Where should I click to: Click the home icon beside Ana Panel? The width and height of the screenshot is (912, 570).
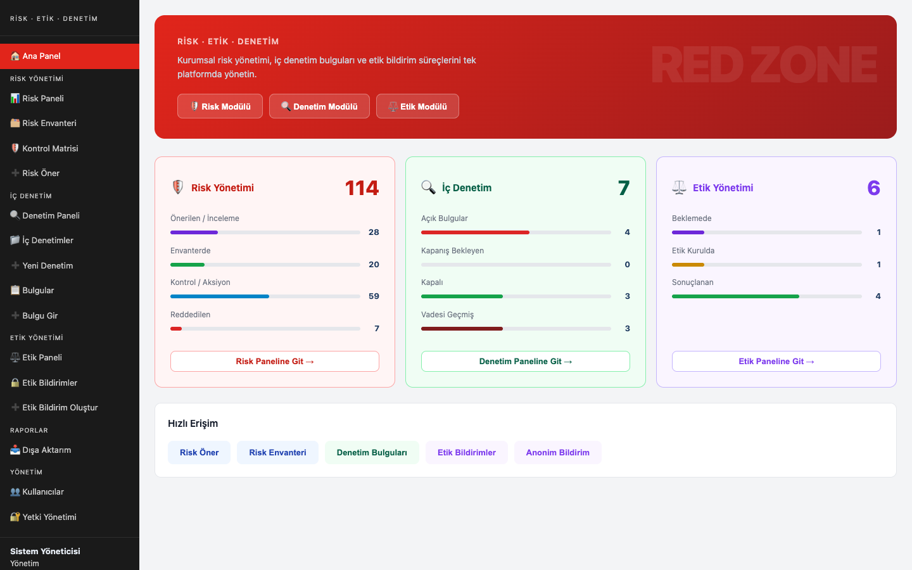pos(15,56)
